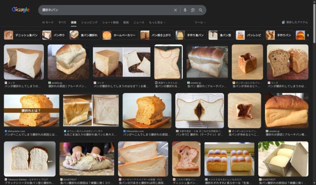Viewport: 316px width, 185px height.
Task: Open lifehackdev.com link under 腰折れとは image
Action: pyautogui.click(x=17, y=131)
